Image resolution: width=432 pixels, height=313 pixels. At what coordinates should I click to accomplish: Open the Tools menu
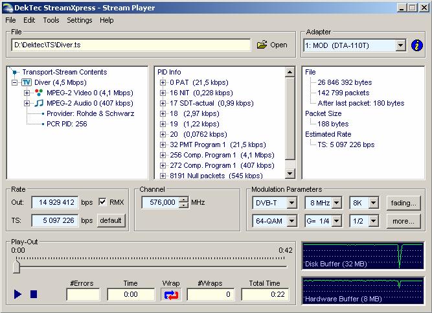(x=51, y=20)
